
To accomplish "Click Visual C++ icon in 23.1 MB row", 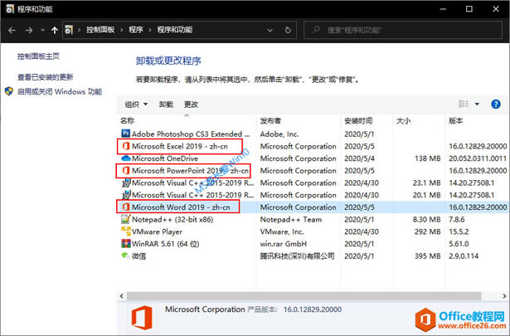I will pos(126,183).
